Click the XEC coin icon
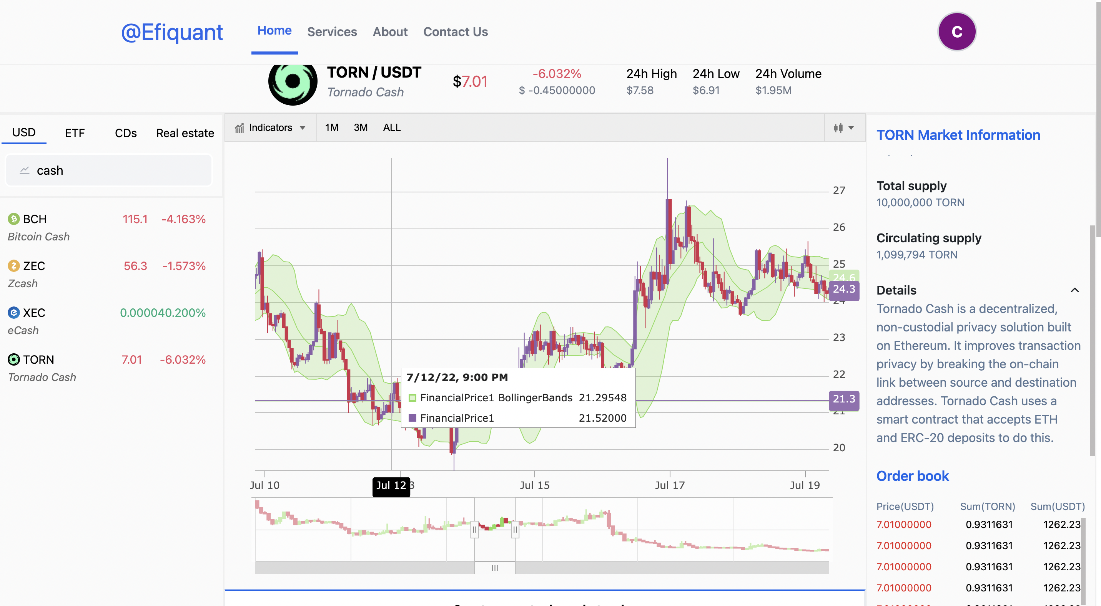Image resolution: width=1101 pixels, height=606 pixels. 14,313
